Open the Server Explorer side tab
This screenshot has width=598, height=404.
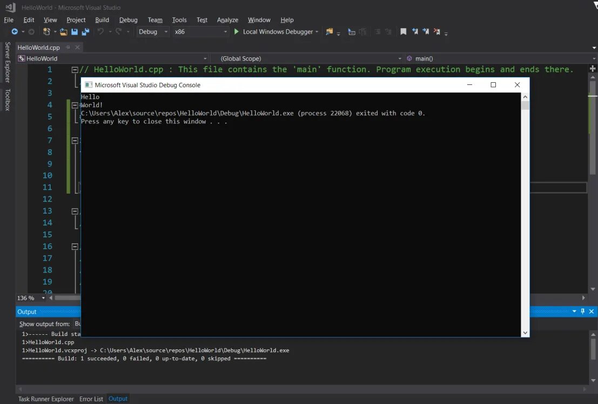7,62
